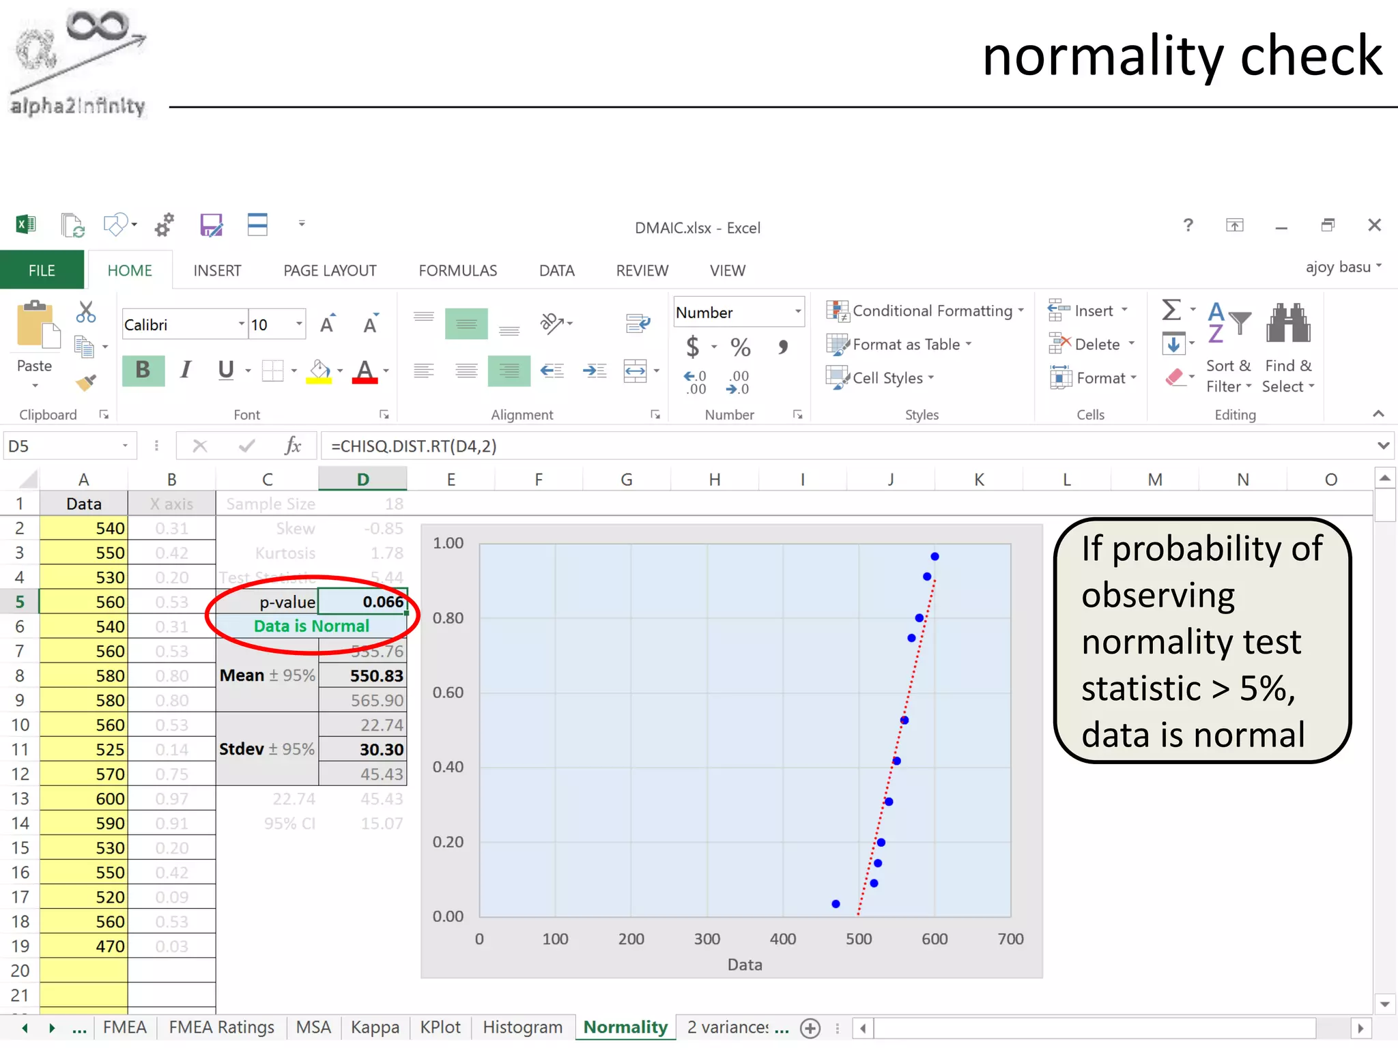Decrease font size with the smaller A icon
Screen dimensions: 1398x1048
(371, 324)
